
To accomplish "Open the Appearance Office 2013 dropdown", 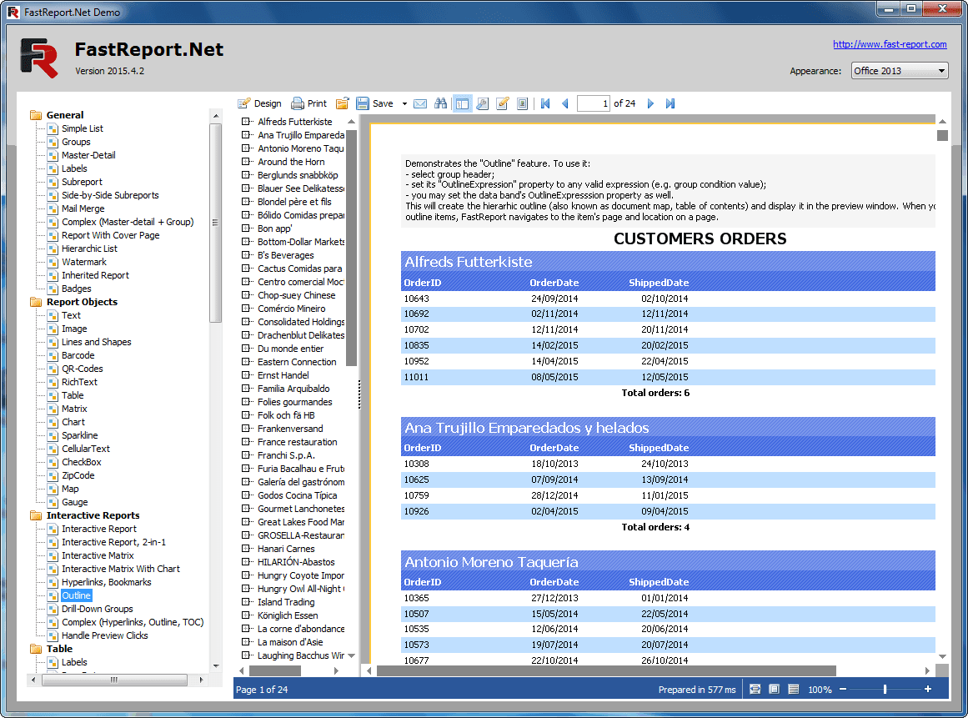I will tap(899, 70).
